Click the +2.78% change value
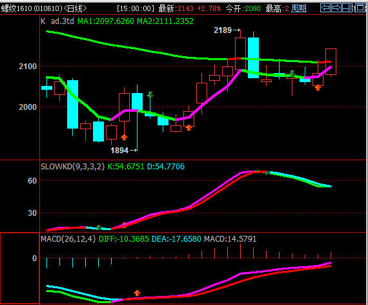Screen dimensions: 368x305 click(209, 8)
